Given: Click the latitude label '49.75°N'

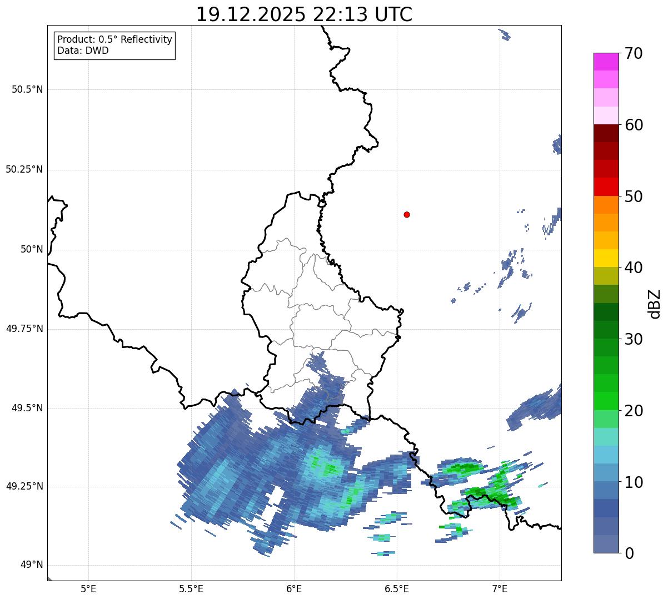Looking at the screenshot, I should [24, 329].
